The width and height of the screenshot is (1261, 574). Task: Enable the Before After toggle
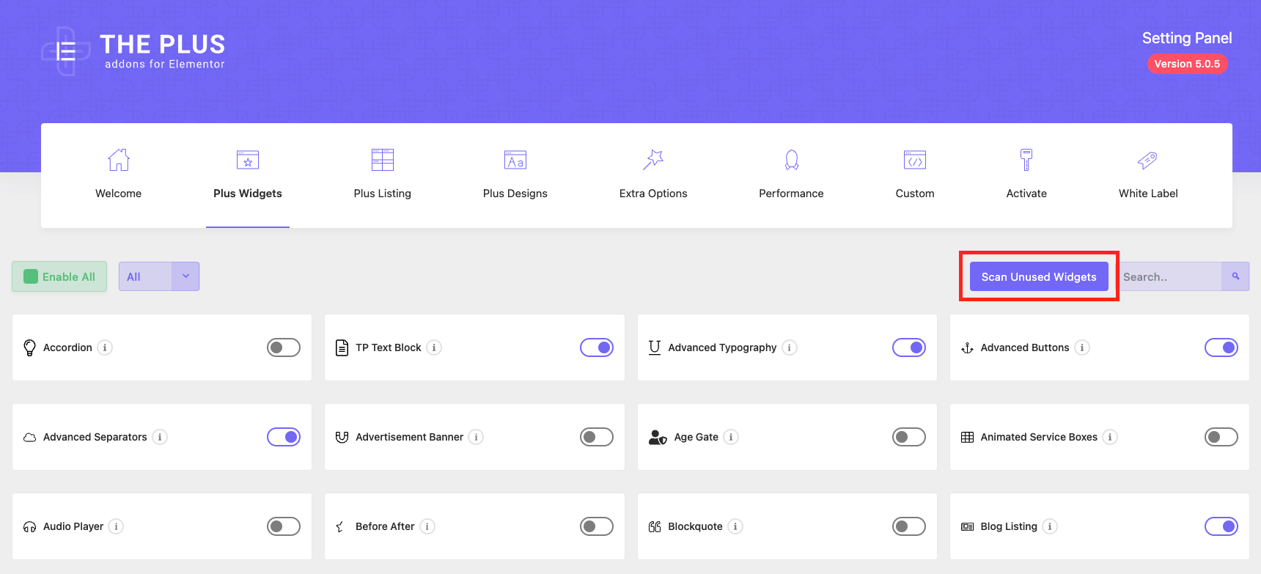point(597,526)
